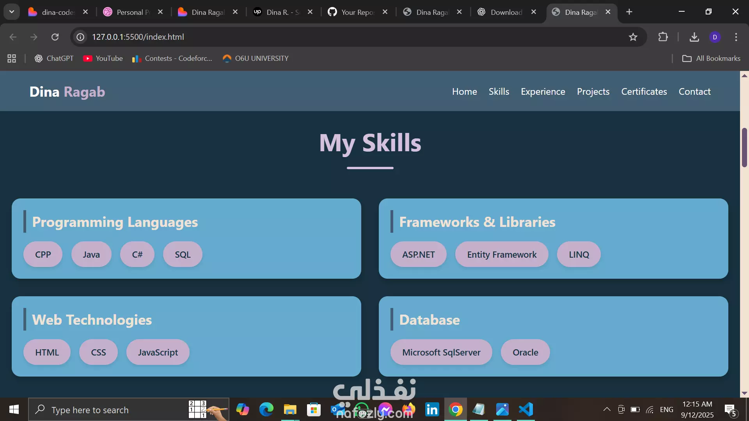View site information icon in address bar
This screenshot has height=421, width=749.
(x=80, y=37)
